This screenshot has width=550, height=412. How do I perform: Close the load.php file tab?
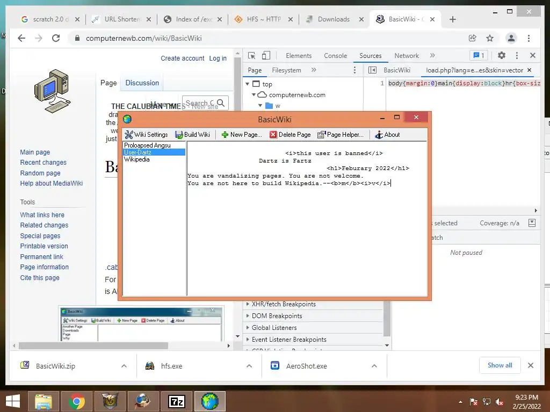tap(529, 70)
